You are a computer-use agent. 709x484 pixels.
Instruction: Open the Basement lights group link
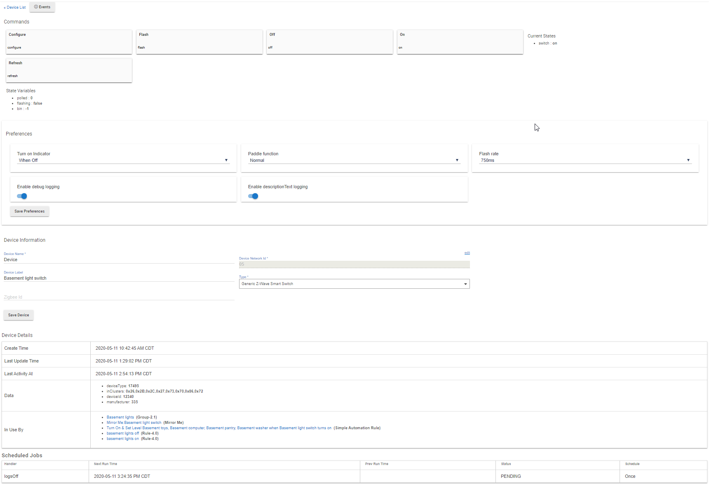(120, 417)
